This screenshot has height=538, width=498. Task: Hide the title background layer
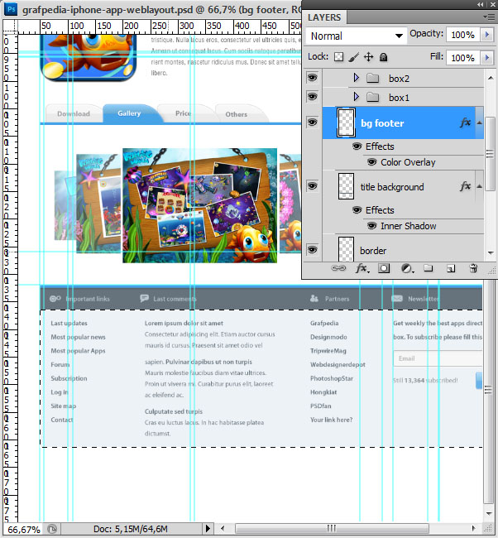point(312,186)
